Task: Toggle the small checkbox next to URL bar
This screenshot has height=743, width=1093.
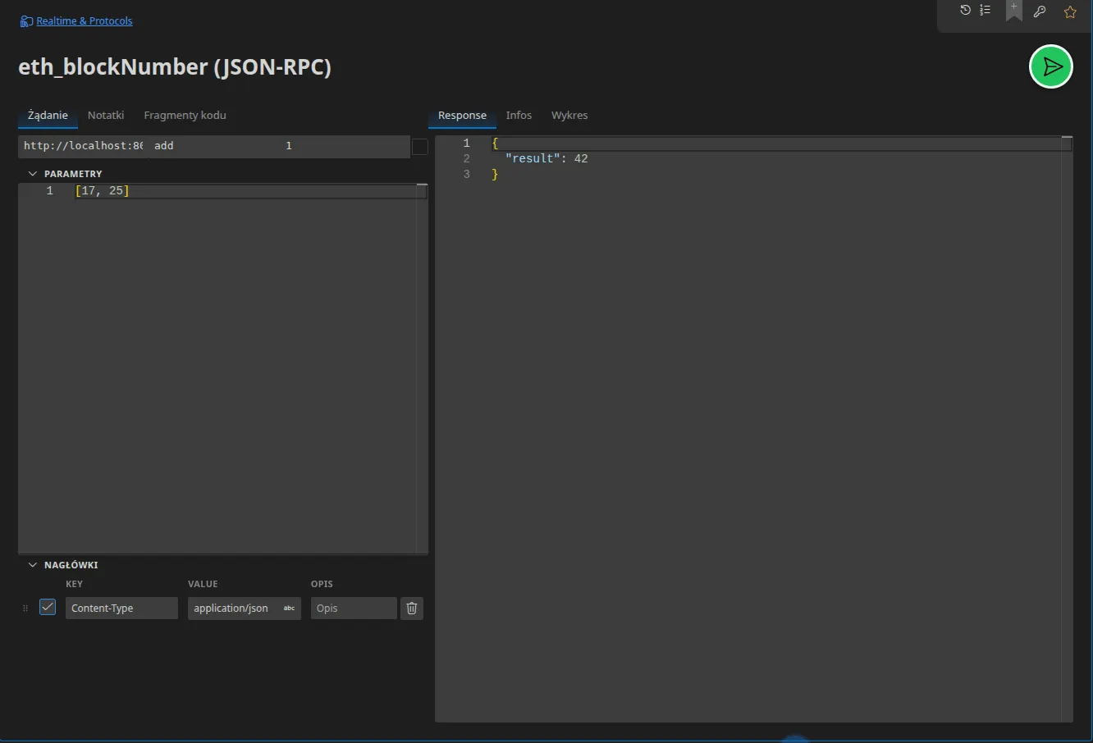Action: [x=419, y=147]
